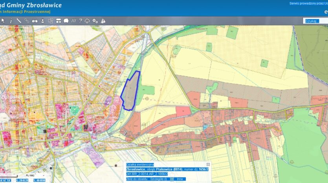Open help via question mark icon
This screenshot has width=328, height=183.
pyautogui.click(x=81, y=21)
